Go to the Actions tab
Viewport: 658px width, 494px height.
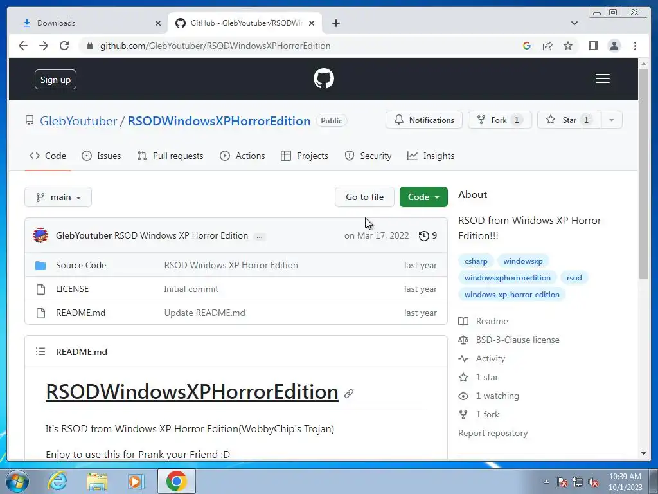click(x=242, y=156)
